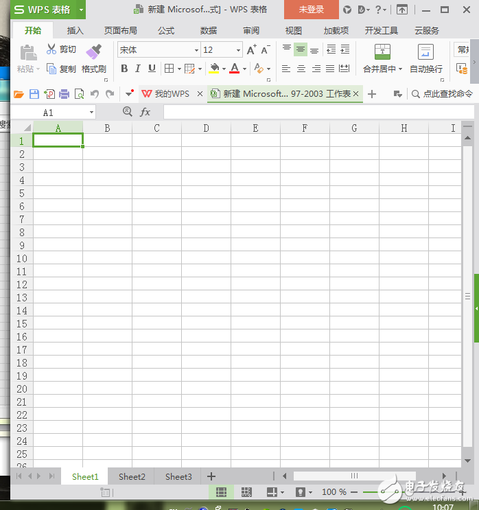Open the WPS application menu arrow
The image size is (479, 510).
pos(81,10)
